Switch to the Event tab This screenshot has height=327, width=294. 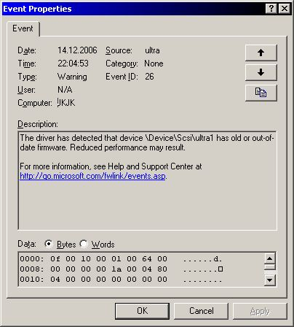pos(23,28)
